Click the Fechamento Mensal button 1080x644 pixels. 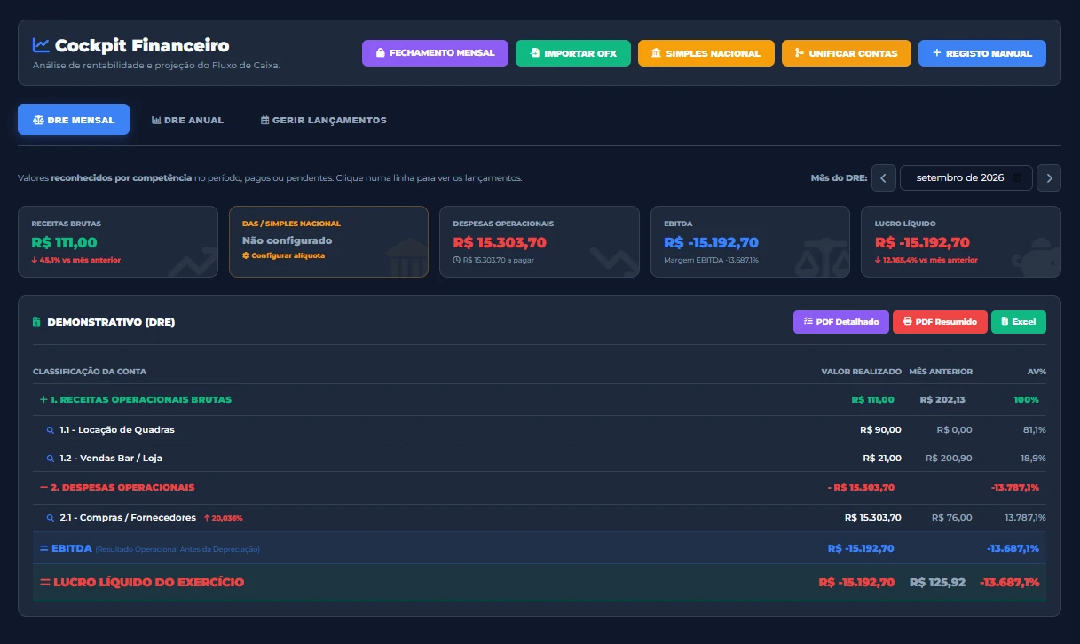(435, 53)
